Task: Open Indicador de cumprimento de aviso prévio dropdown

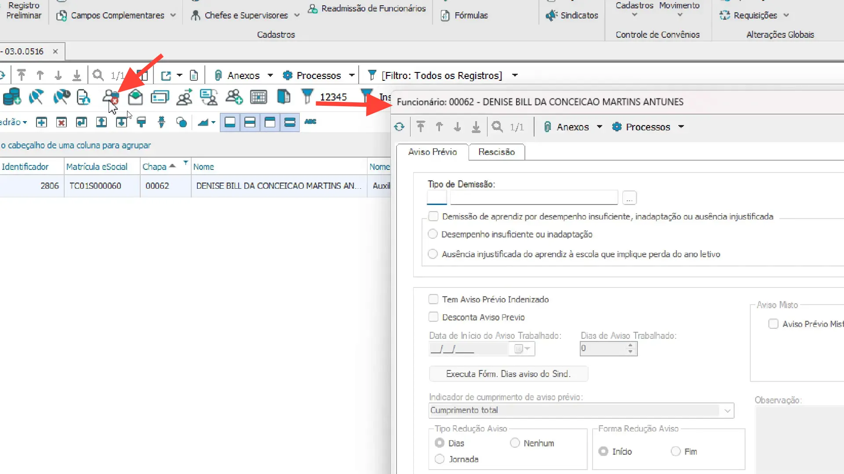Action: tap(727, 410)
